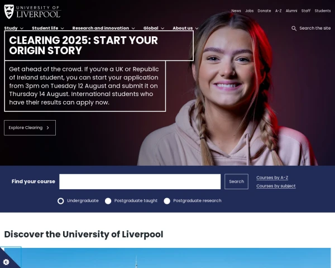Click the Find your course label
Image resolution: width=335 pixels, height=268 pixels.
pyautogui.click(x=33, y=181)
